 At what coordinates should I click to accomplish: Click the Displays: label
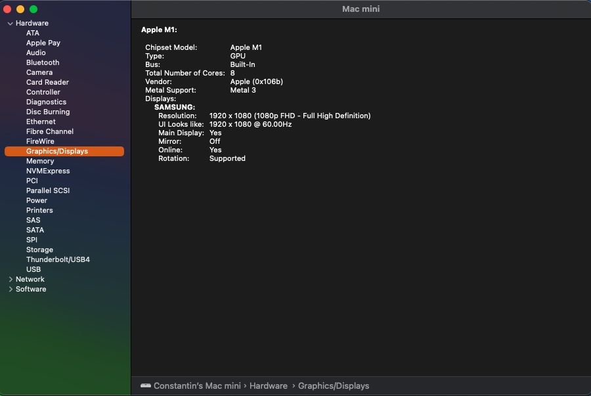[x=161, y=99]
